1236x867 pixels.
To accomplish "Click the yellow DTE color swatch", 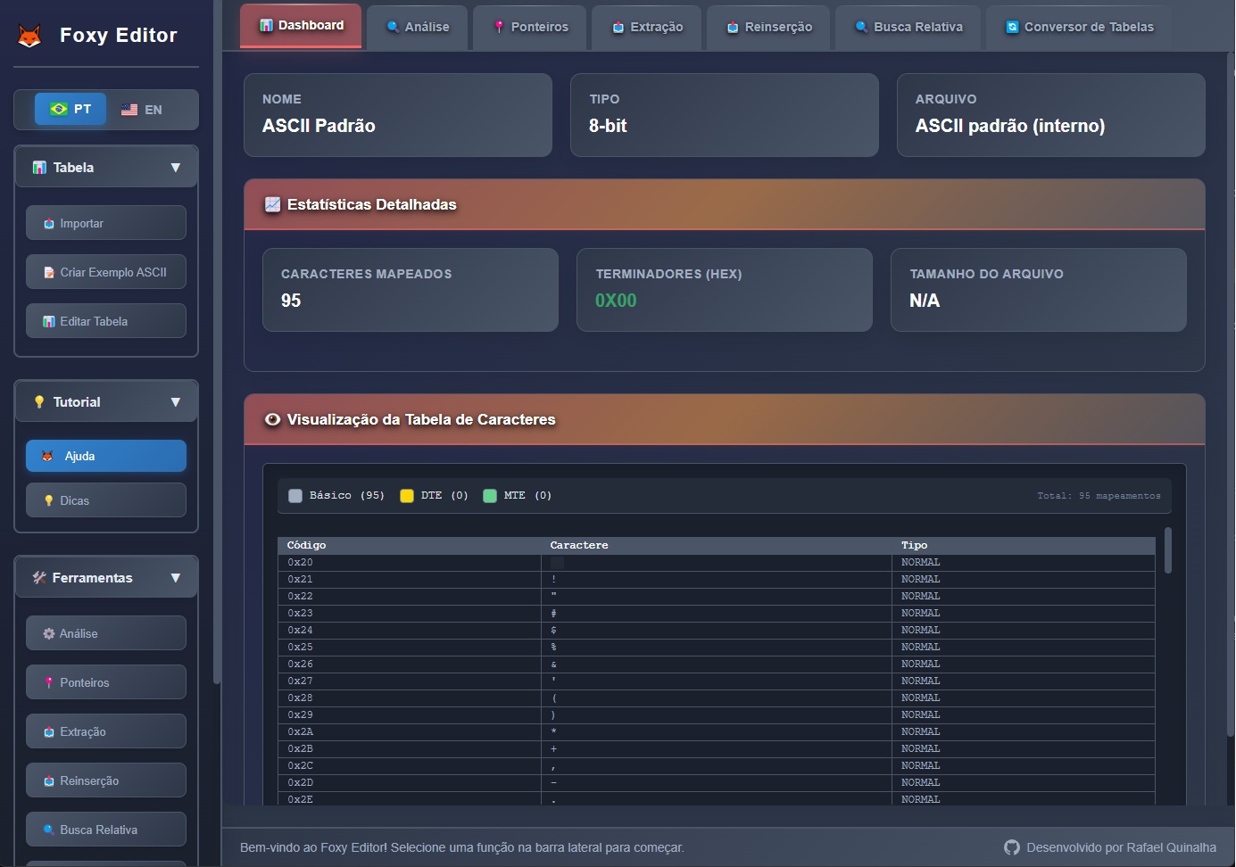I will click(x=407, y=496).
